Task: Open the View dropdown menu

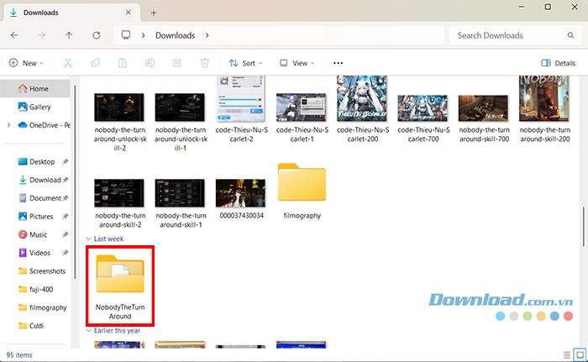Action: coord(297,63)
